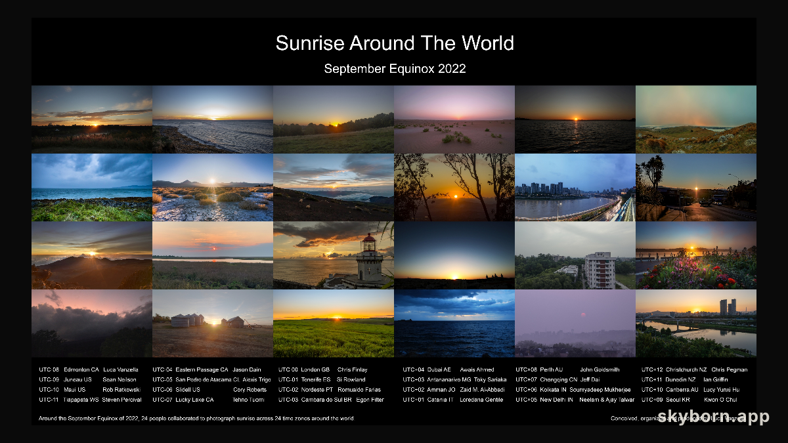Select the 'Seoul KR' location text
Viewport: 788px width, 443px height.
coord(678,399)
